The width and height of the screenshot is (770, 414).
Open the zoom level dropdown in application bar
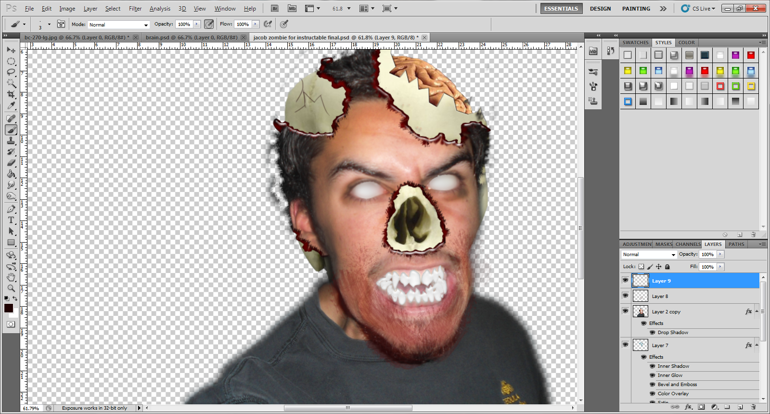coord(348,9)
